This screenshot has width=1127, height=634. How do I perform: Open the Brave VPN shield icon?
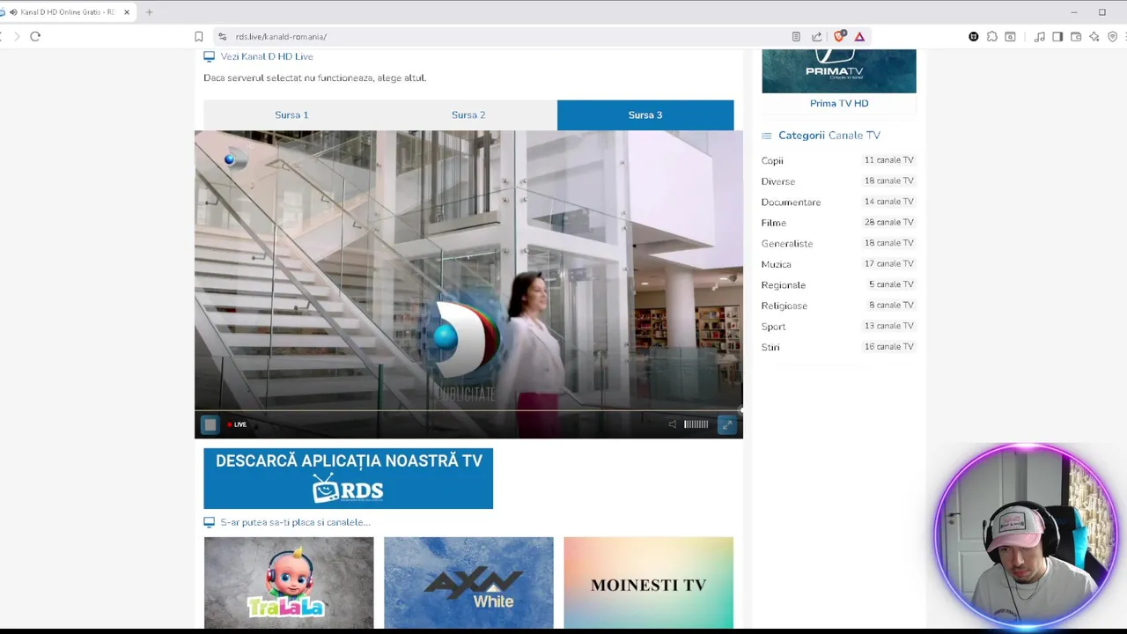point(1113,36)
